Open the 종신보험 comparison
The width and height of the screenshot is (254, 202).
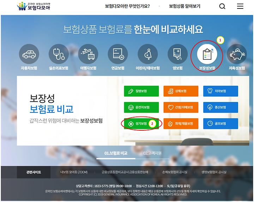[x=220, y=107]
